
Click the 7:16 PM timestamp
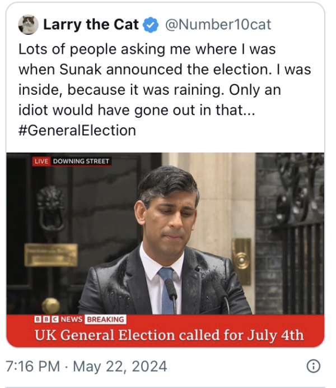(x=34, y=367)
